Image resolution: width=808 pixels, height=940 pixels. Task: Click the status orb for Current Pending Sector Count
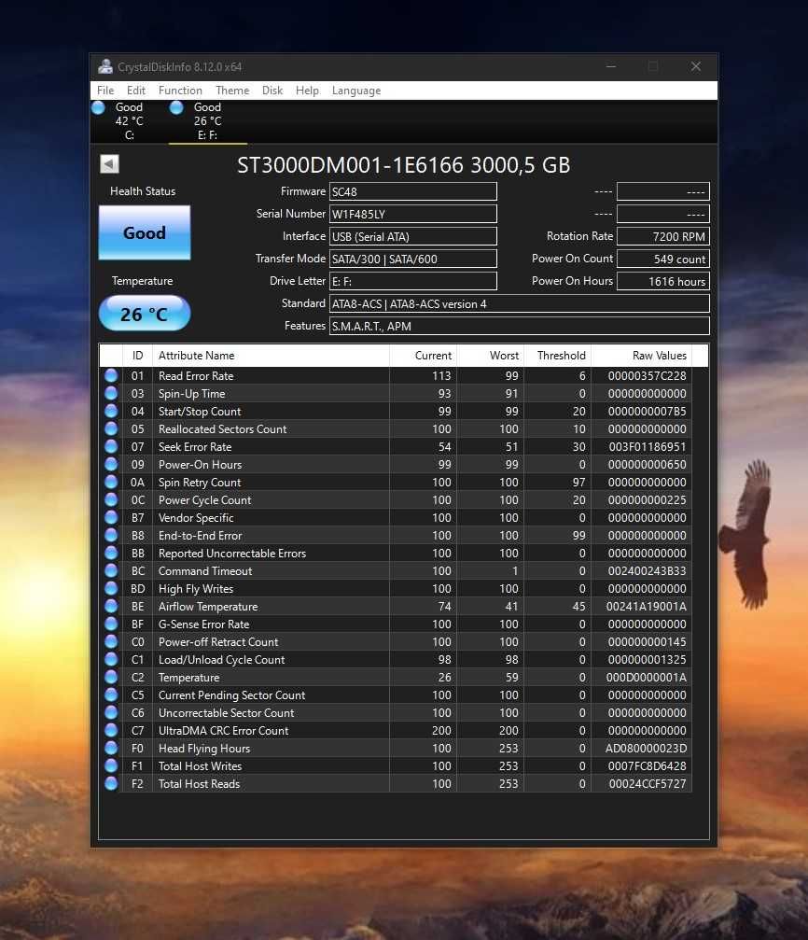click(x=111, y=694)
